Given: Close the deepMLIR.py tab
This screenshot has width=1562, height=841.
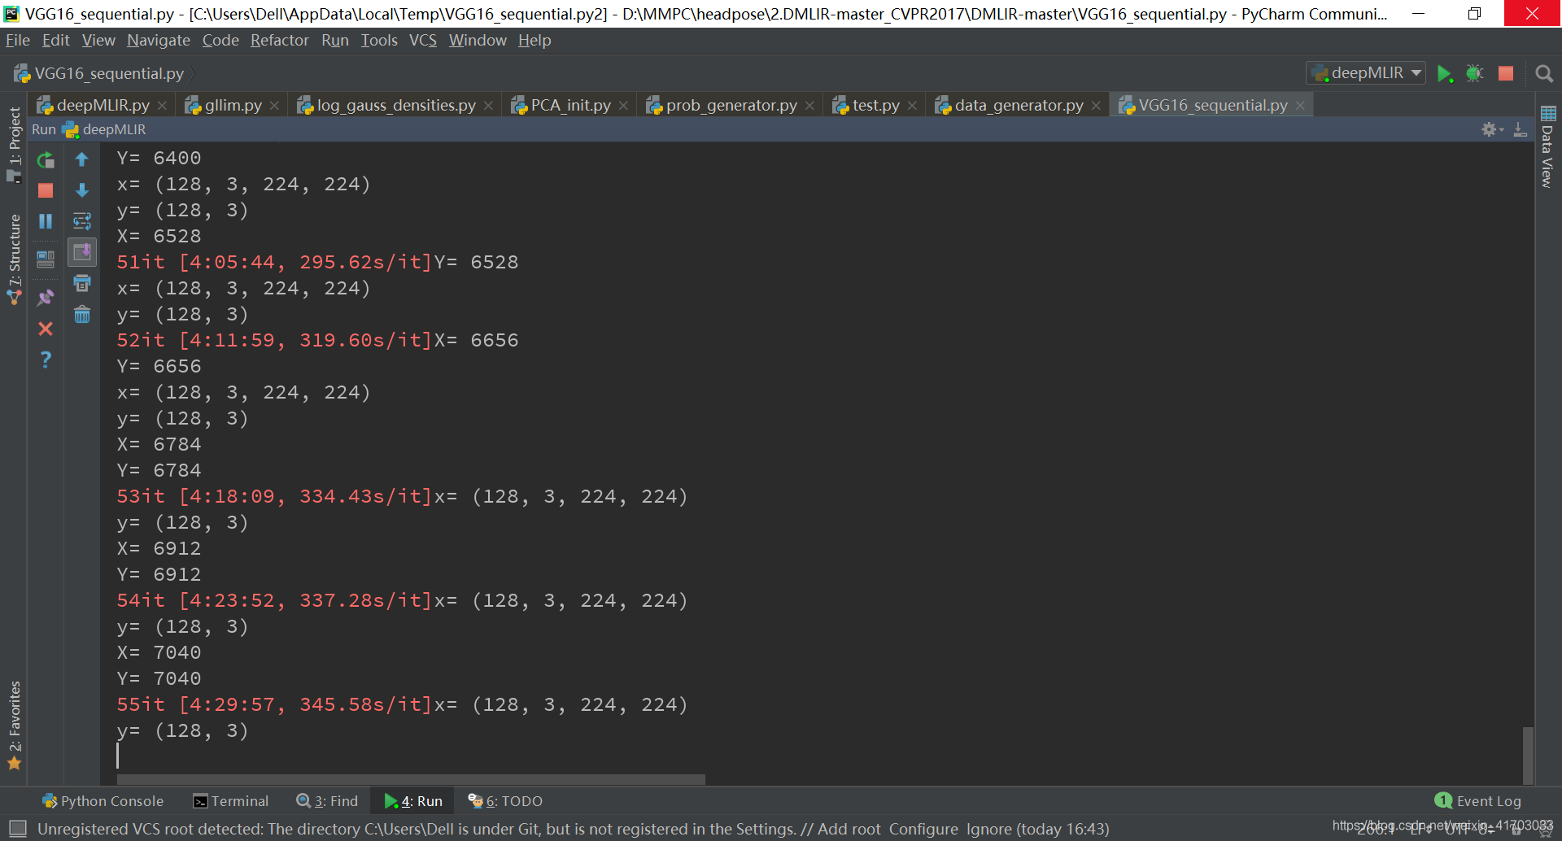Looking at the screenshot, I should tap(162, 106).
